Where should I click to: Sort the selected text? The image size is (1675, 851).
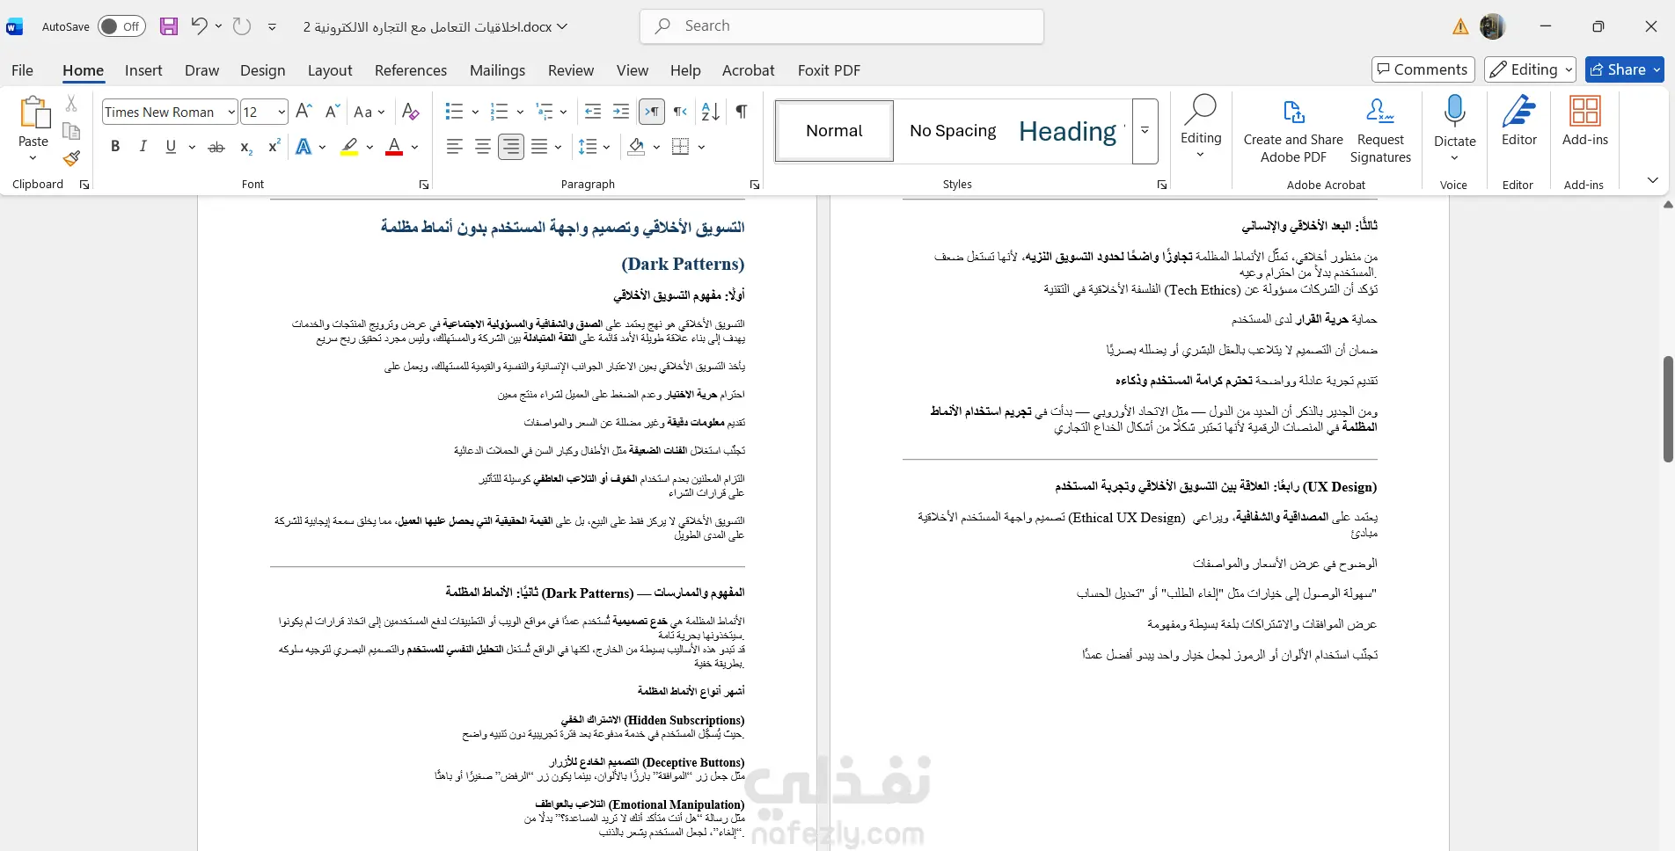711,112
